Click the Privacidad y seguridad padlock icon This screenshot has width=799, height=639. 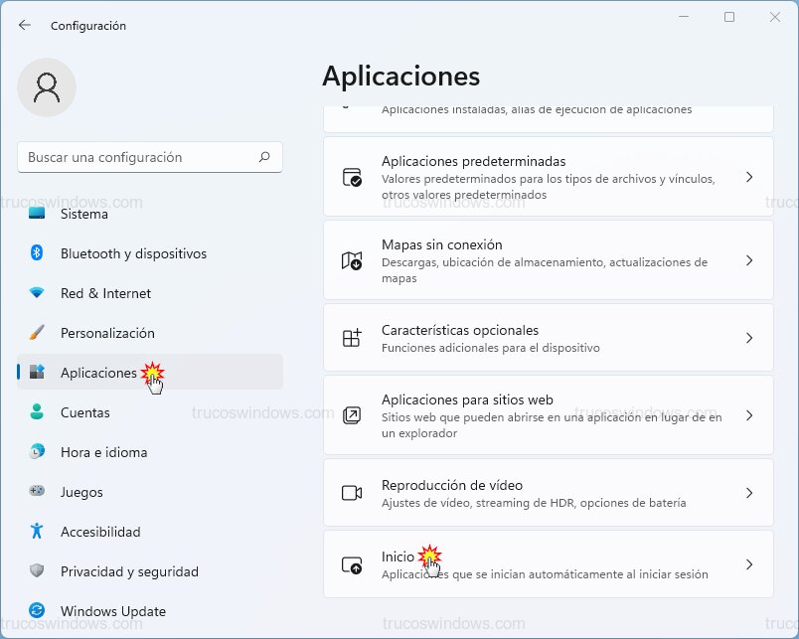[34, 571]
